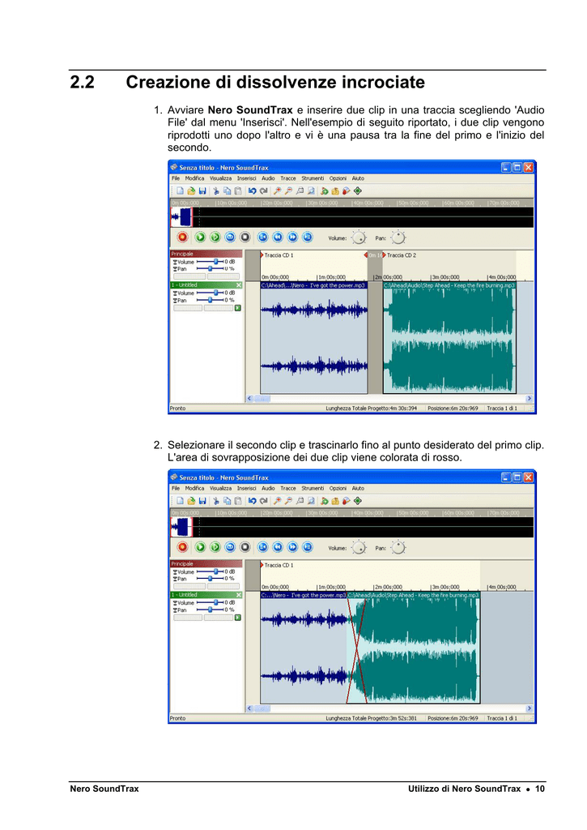Open Strumenti menu in upper SoundTrax window
Viewport: 587px width, 830px height.
coord(313,178)
